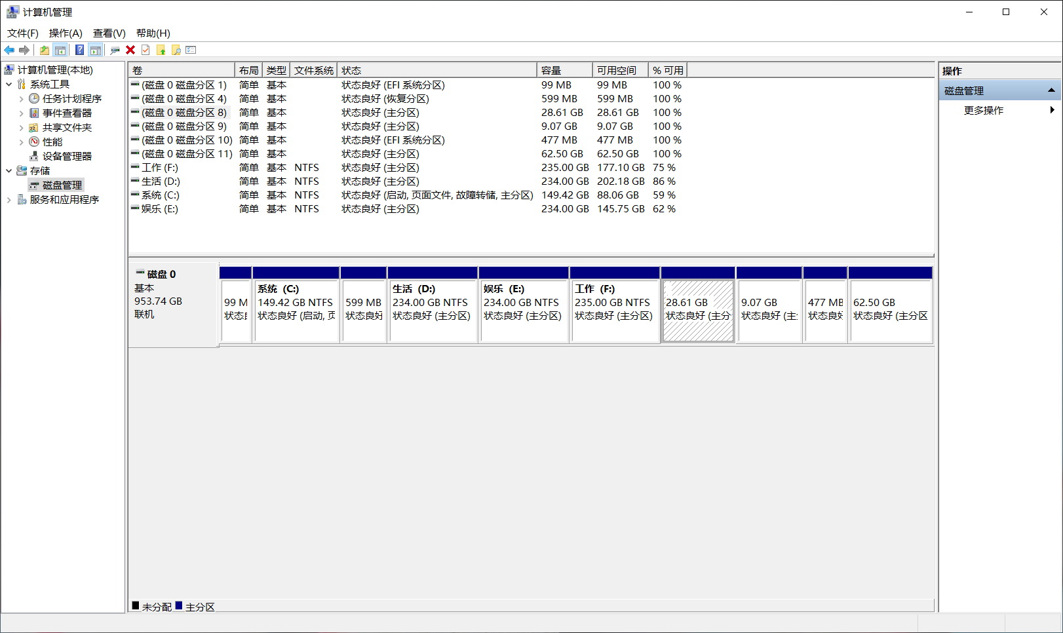The width and height of the screenshot is (1063, 633).
Task: Click the black 未分配 legend swatch
Action: point(136,605)
